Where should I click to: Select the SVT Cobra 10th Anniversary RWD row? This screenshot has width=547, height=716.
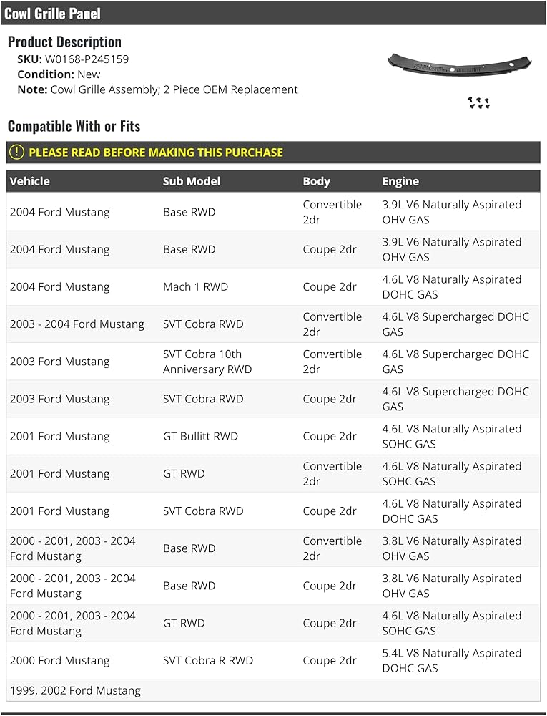(273, 362)
